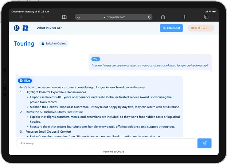This screenshot has width=227, height=164.
Task: Reload the rivexplorer.com page
Action: tap(149, 17)
